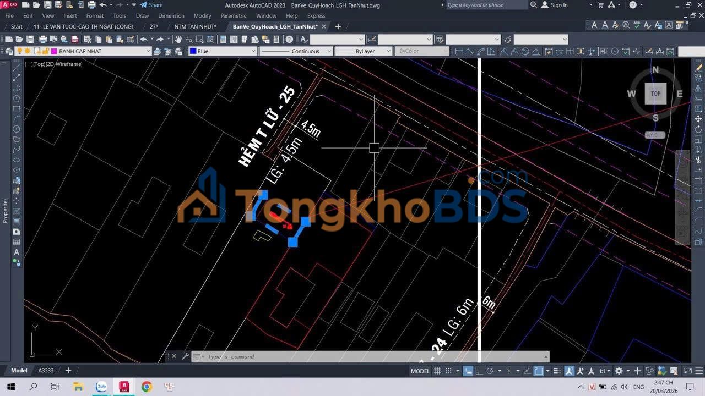Image resolution: width=705 pixels, height=396 pixels.
Task: Activate the Pan tool in toolbar
Action: point(178,39)
